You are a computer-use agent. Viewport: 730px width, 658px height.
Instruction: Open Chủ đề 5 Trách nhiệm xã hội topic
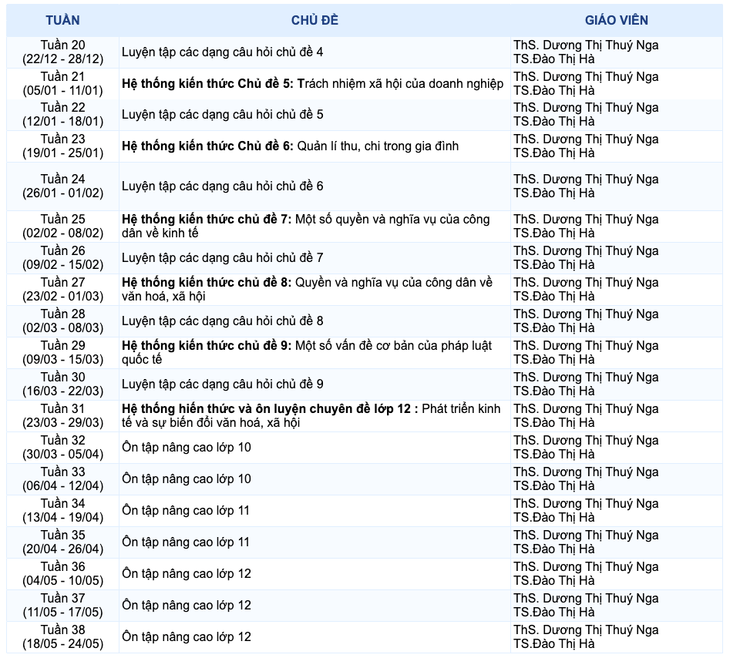[312, 83]
